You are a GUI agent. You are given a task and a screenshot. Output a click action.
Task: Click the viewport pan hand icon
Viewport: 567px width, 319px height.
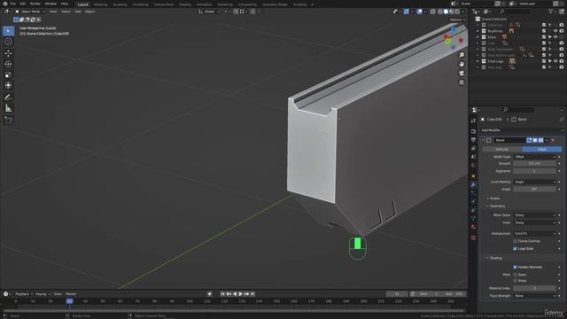coord(462,64)
